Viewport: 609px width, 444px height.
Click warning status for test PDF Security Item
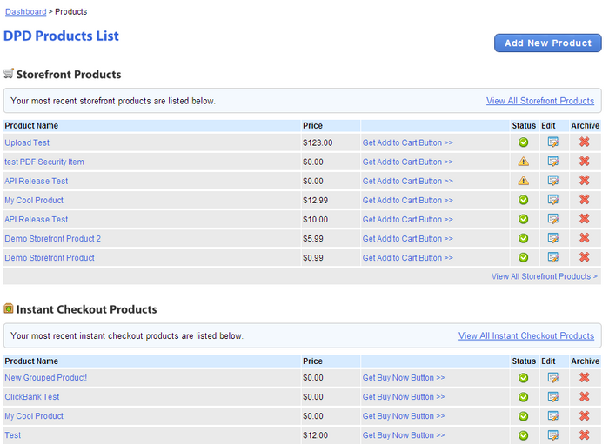click(523, 162)
